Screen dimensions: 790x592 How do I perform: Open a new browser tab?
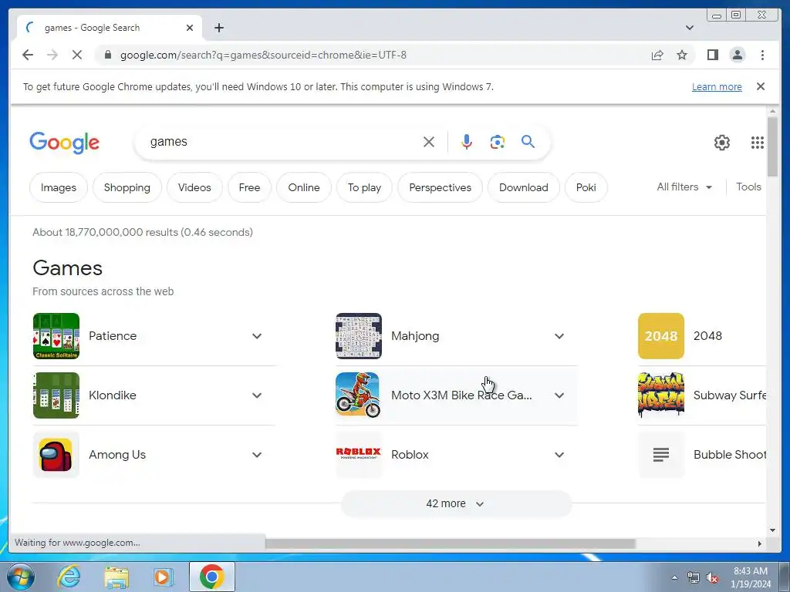pos(218,28)
